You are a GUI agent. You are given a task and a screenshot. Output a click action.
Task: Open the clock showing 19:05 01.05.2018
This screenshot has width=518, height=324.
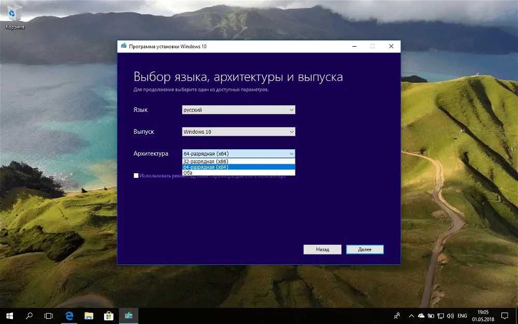483,316
